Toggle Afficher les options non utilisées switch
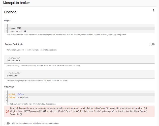The width and height of the screenshot is (159, 126). click(7, 123)
